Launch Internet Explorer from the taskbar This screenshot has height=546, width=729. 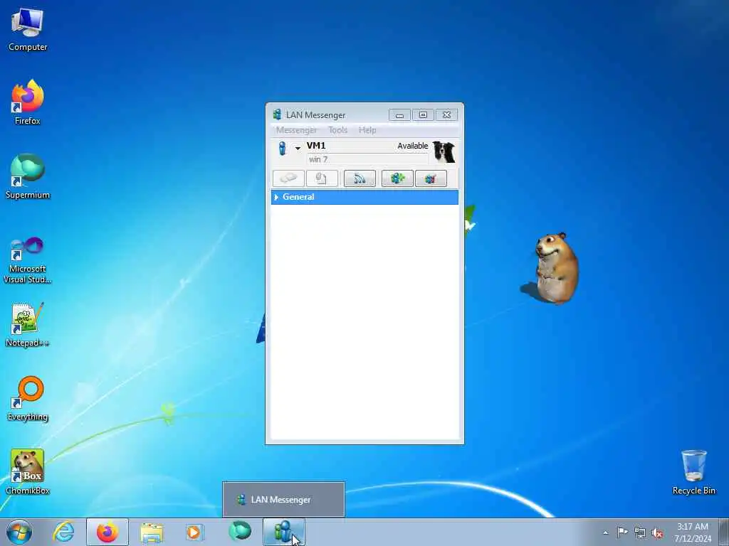(63, 532)
